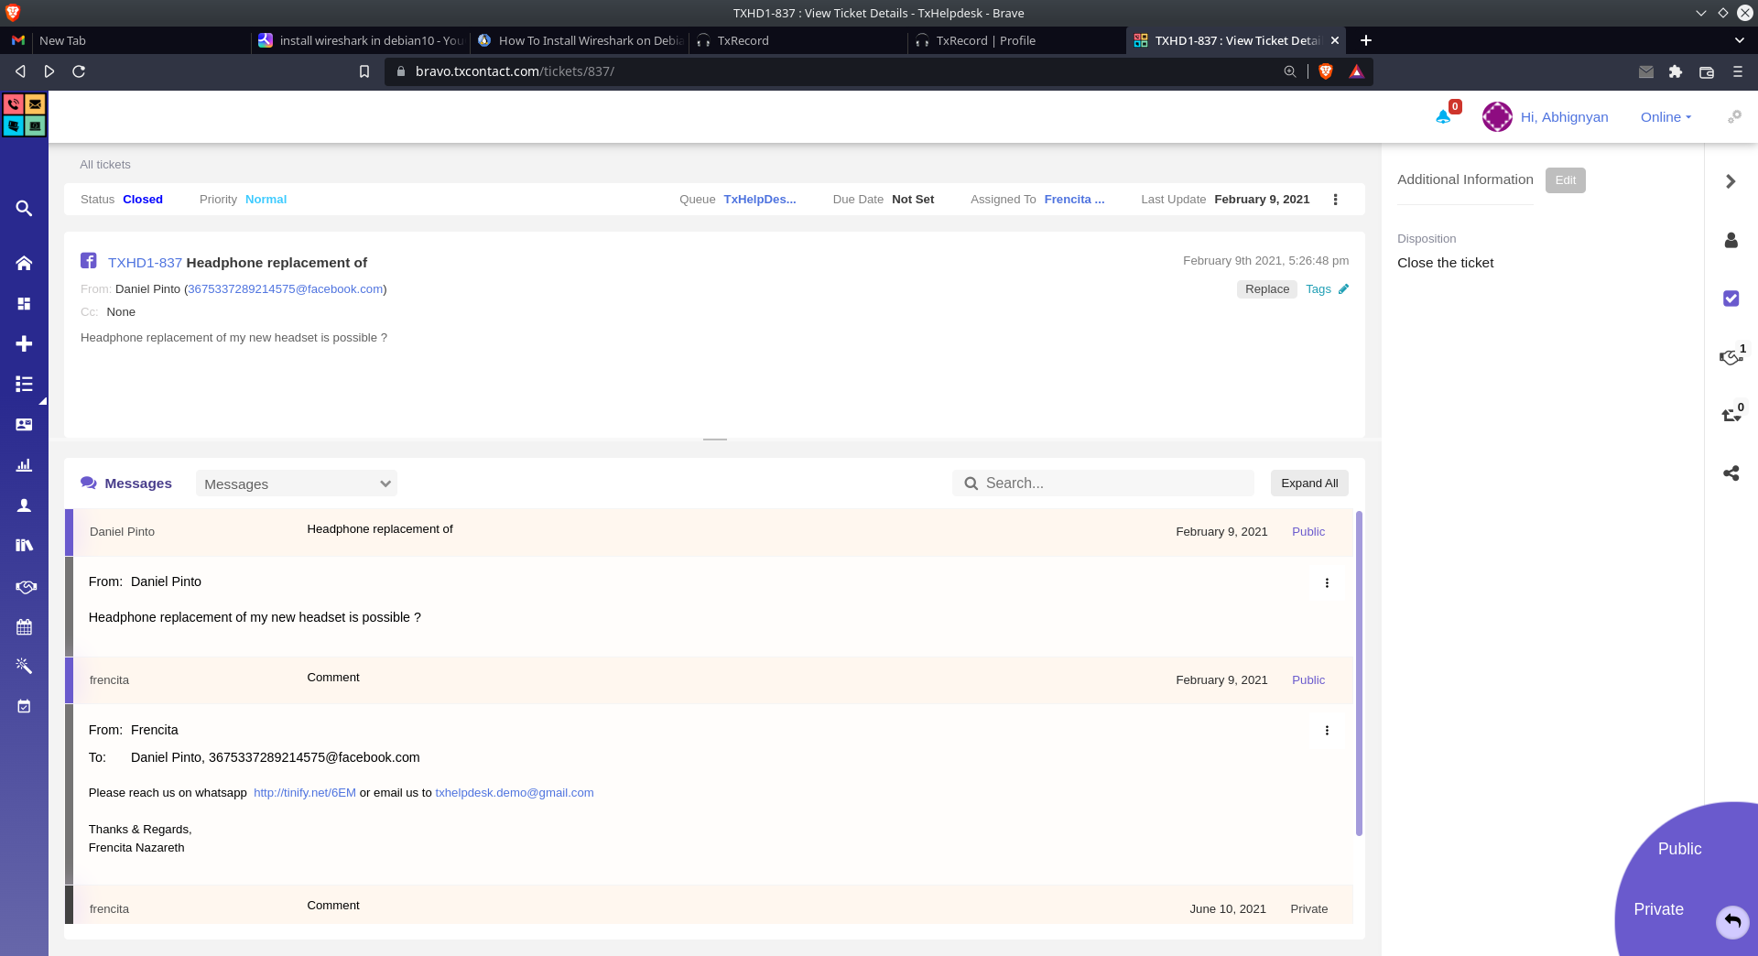Switch to install wireshark in debian10 tab

pyautogui.click(x=362, y=40)
